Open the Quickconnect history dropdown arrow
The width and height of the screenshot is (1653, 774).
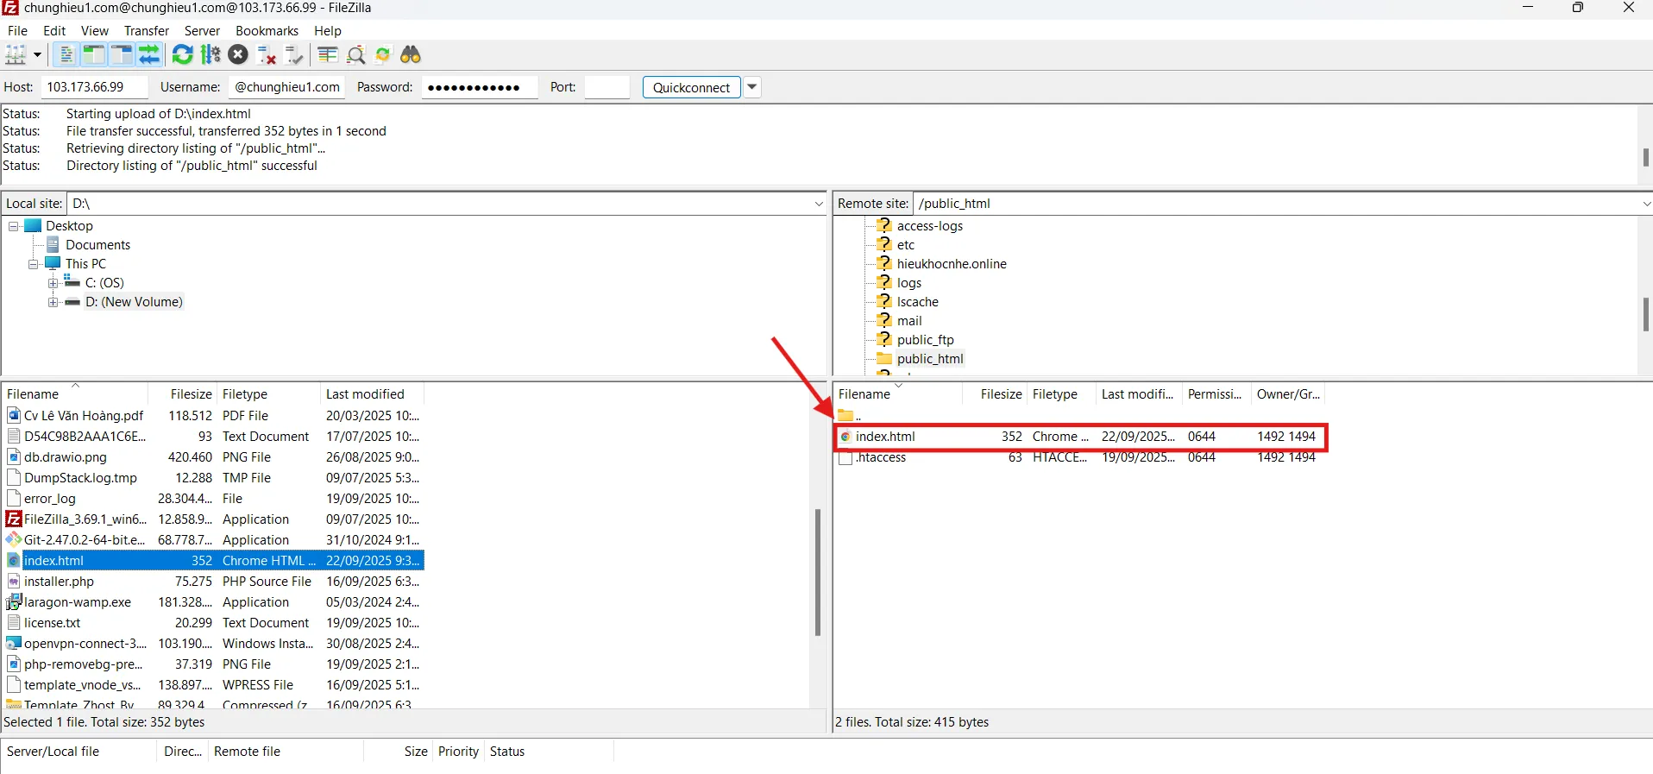pyautogui.click(x=752, y=87)
